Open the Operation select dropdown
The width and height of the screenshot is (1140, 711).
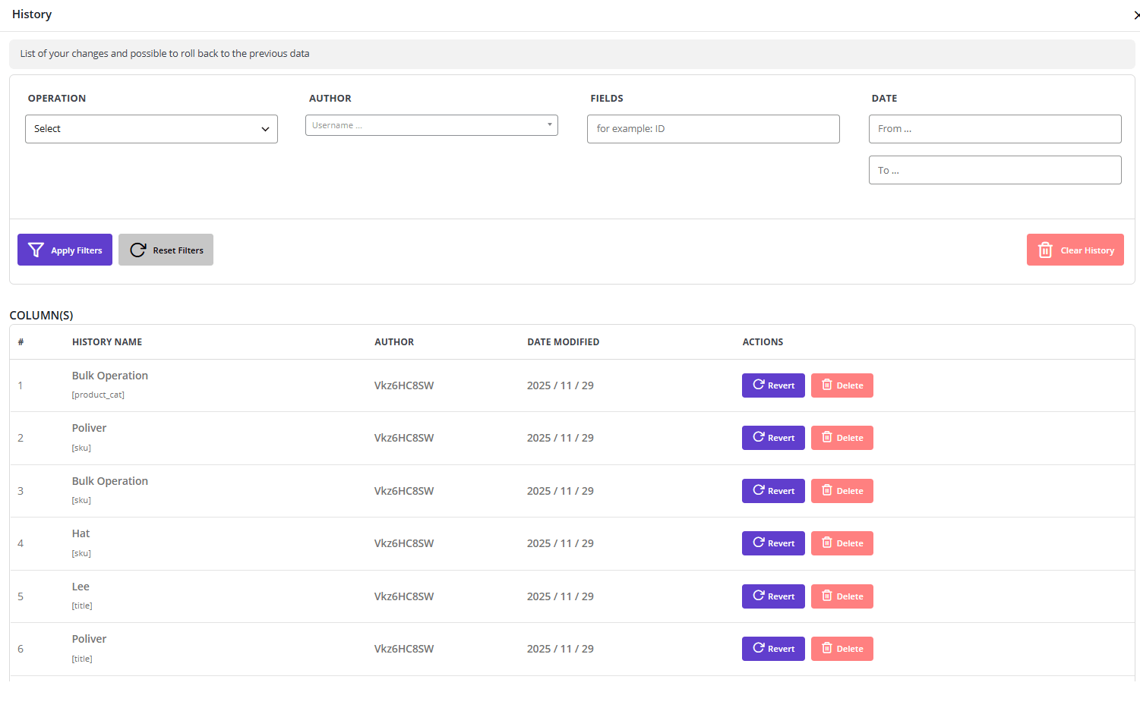click(x=151, y=129)
